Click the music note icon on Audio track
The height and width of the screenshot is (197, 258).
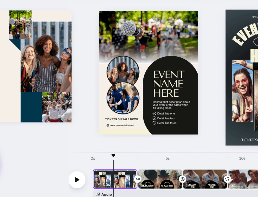pos(98,194)
